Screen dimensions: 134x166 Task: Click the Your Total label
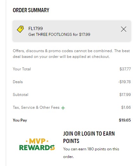point(22,69)
